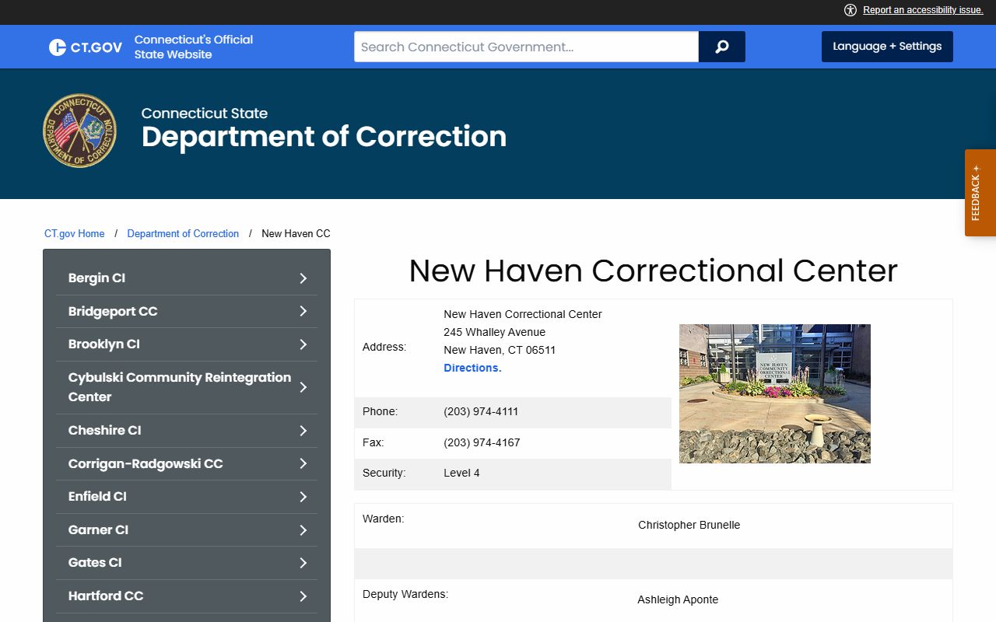Click New Haven CC breadcrumb text
The height and width of the screenshot is (622, 996).
296,233
